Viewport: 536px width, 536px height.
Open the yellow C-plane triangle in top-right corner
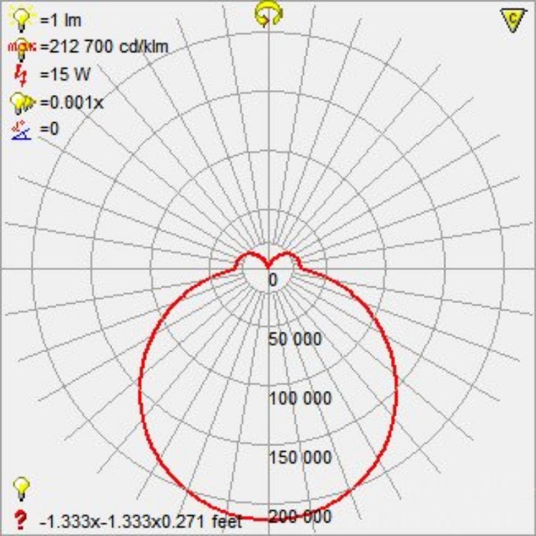tap(510, 21)
